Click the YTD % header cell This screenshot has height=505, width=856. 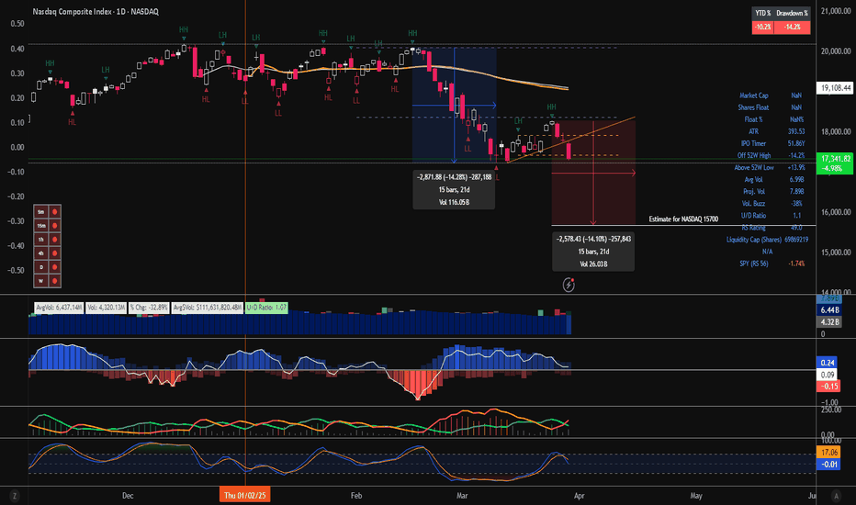[x=762, y=13]
